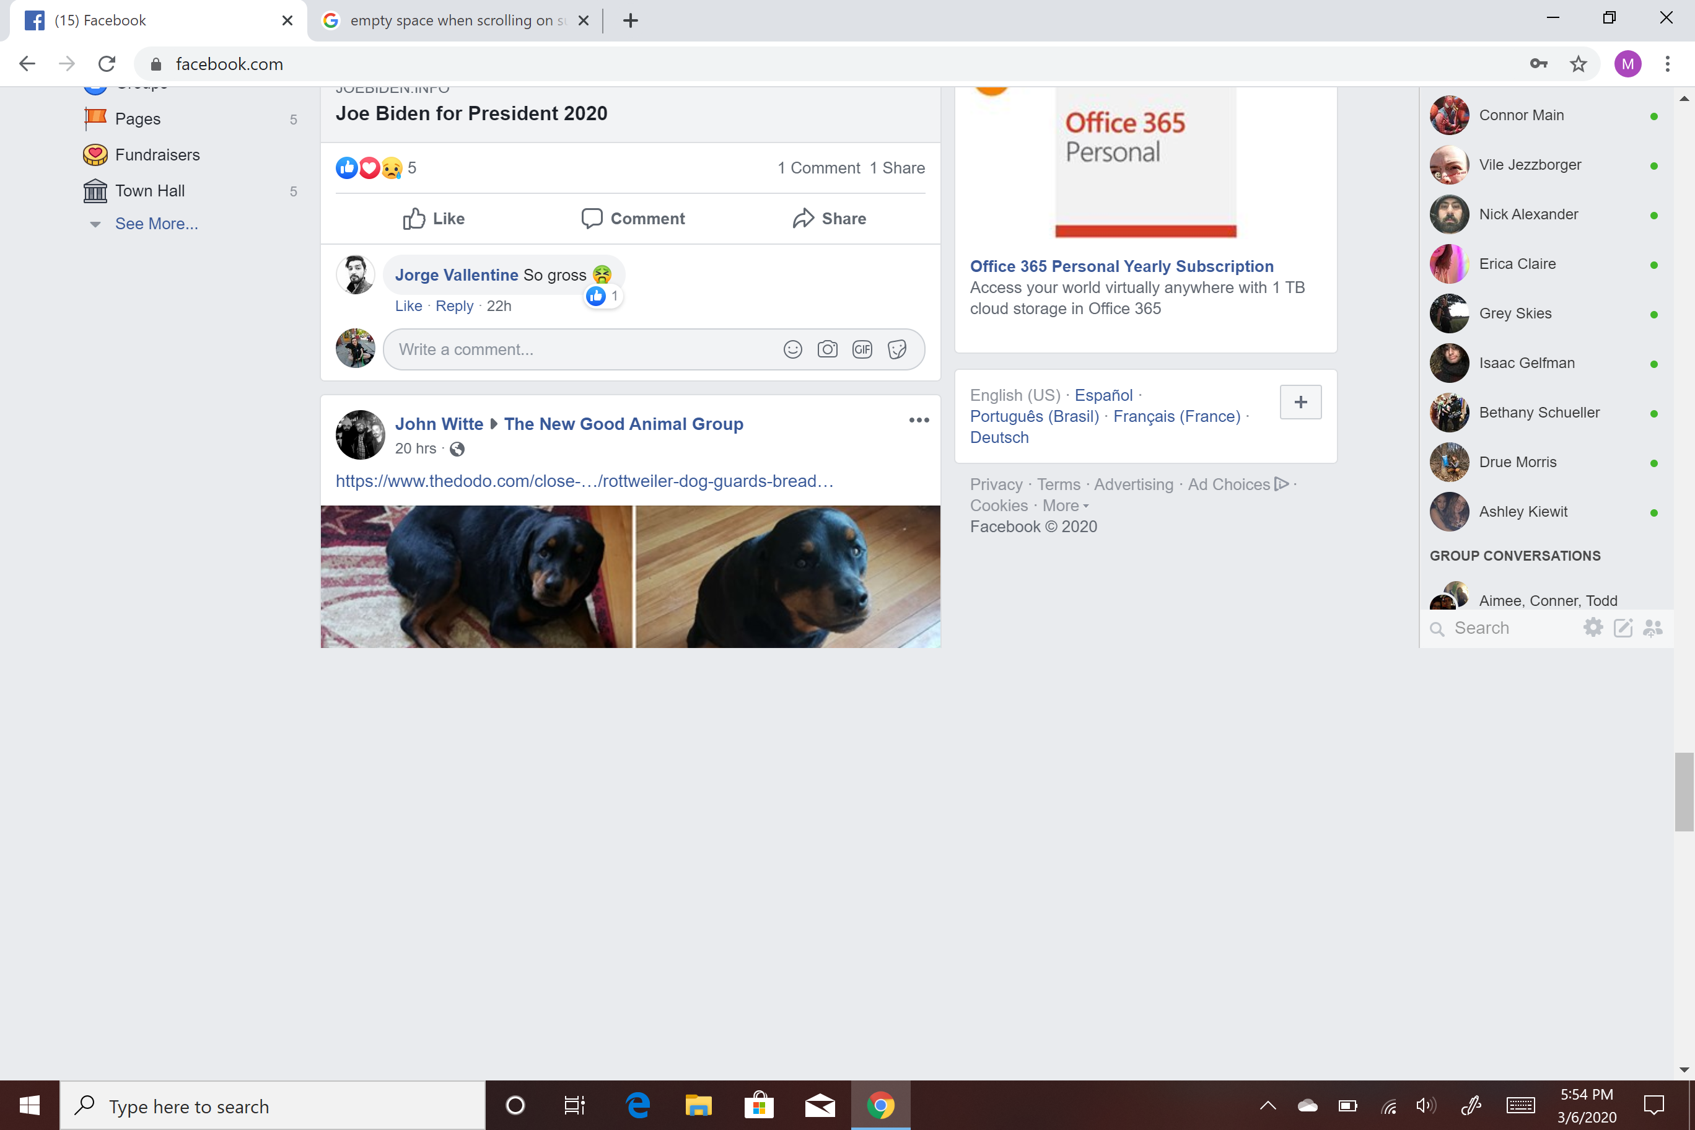Open the Mail app from taskbar
The width and height of the screenshot is (1695, 1130).
tap(820, 1105)
